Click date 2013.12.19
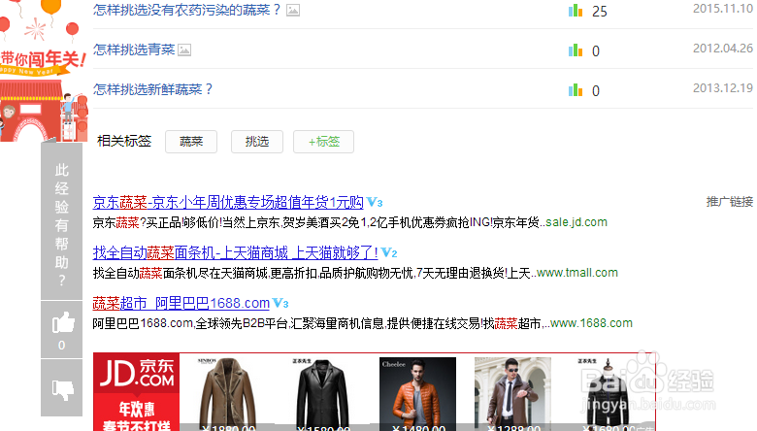Screen dimensions: 757x431 [x=723, y=88]
